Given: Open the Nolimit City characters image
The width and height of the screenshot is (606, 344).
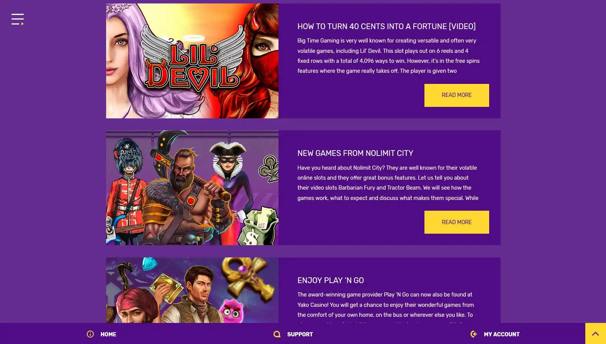Looking at the screenshot, I should [192, 188].
